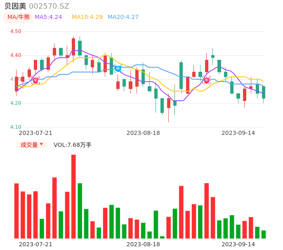Click the 贝因美 stock name title
This screenshot has height=250, width=283.
15,6
